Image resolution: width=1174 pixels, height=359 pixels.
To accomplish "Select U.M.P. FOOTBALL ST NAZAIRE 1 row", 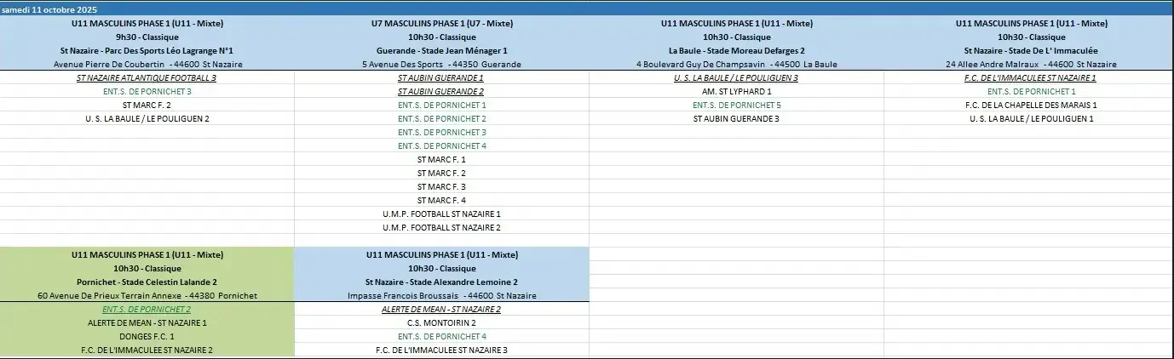I will (x=441, y=214).
